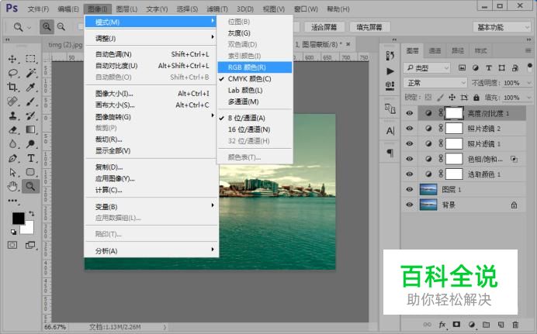This screenshot has height=334, width=537.
Task: Click the white background color swatch
Action: tap(29, 229)
